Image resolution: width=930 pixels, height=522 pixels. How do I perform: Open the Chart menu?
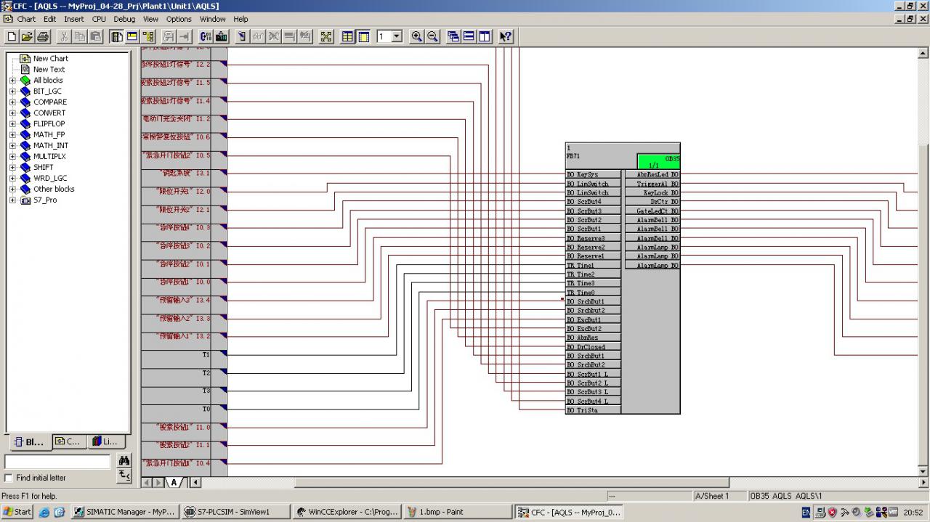[26, 19]
